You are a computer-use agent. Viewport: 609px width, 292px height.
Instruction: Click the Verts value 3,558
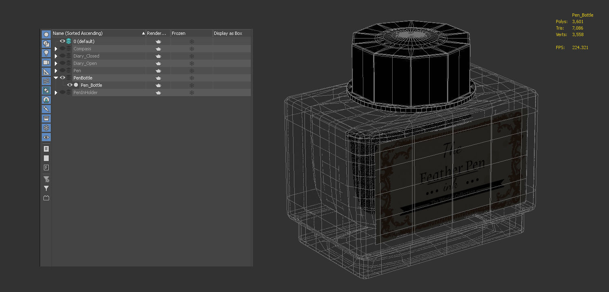point(578,34)
